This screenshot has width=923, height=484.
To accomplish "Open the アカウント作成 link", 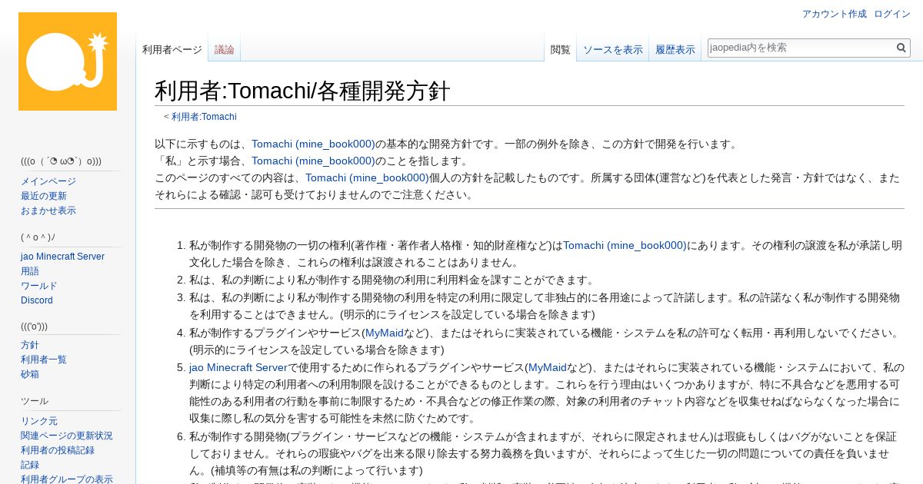I will click(834, 14).
